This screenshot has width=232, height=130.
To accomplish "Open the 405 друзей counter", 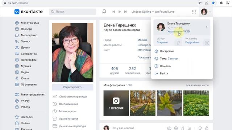I will (x=115, y=70).
